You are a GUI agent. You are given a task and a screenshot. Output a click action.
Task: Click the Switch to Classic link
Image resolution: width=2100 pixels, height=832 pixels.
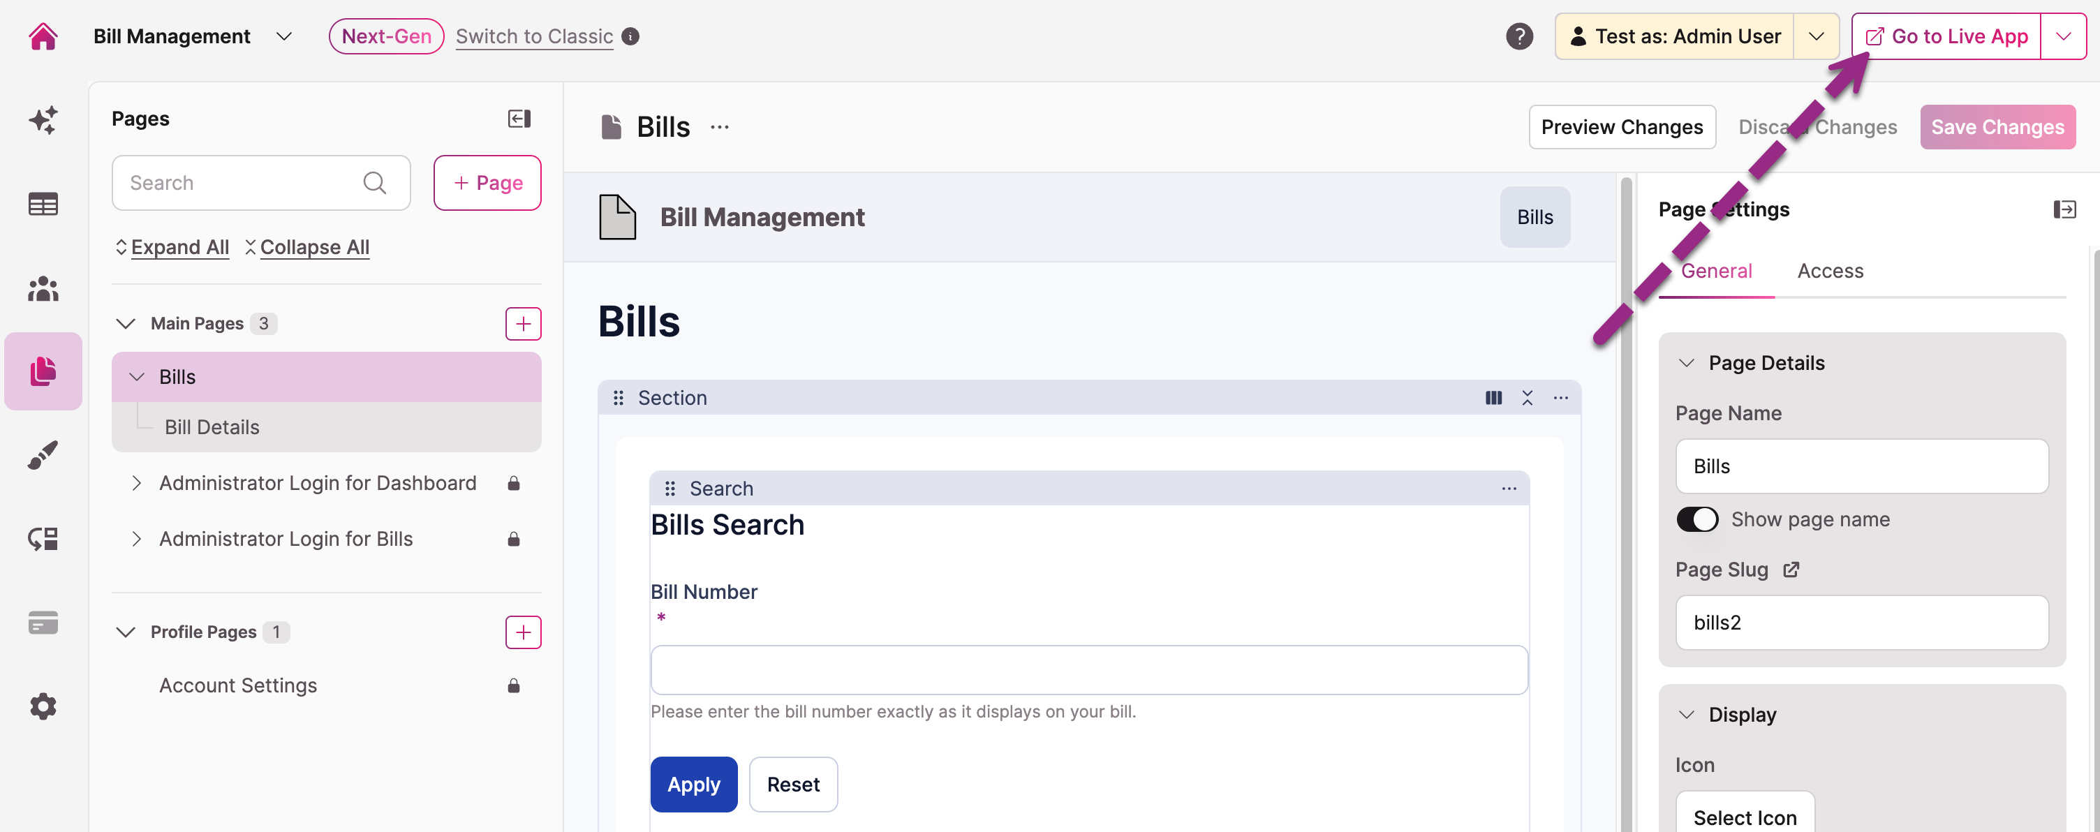[534, 36]
